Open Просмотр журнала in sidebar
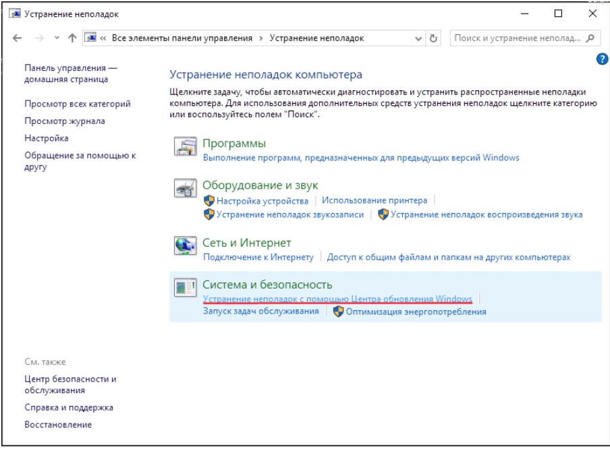This screenshot has height=449, width=610. tap(65, 121)
